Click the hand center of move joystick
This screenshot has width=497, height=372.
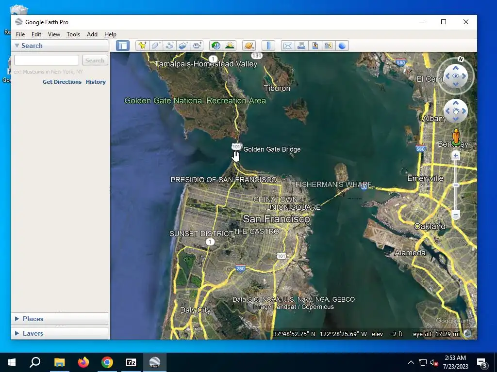(x=455, y=111)
